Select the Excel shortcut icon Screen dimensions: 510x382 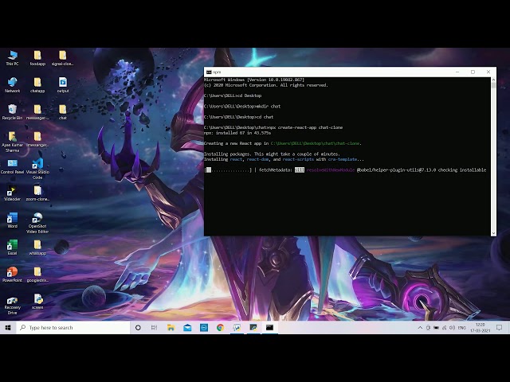[13, 248]
